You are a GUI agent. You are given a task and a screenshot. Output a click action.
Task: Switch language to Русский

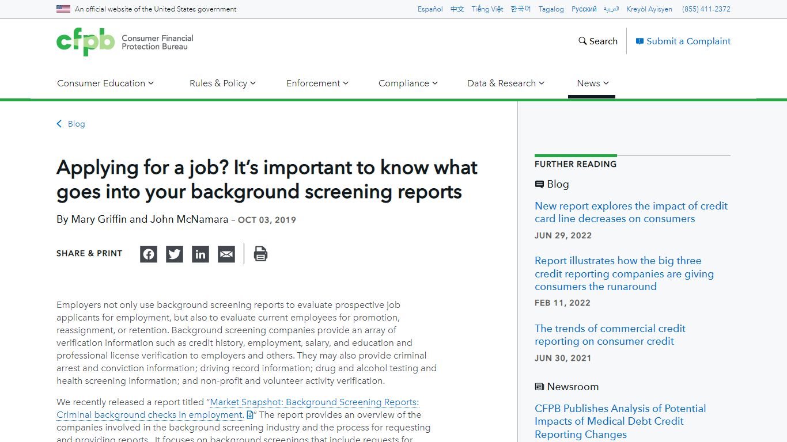pyautogui.click(x=584, y=9)
